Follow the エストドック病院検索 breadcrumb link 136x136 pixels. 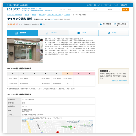[15, 15]
